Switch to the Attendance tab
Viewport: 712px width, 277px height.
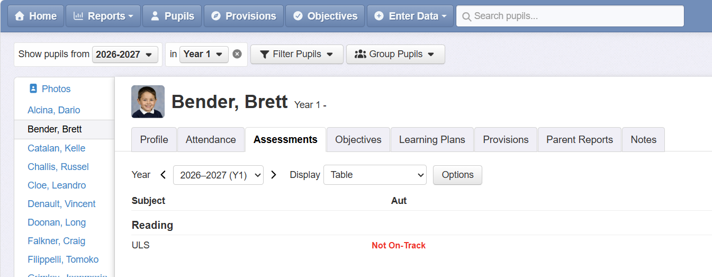[211, 140]
